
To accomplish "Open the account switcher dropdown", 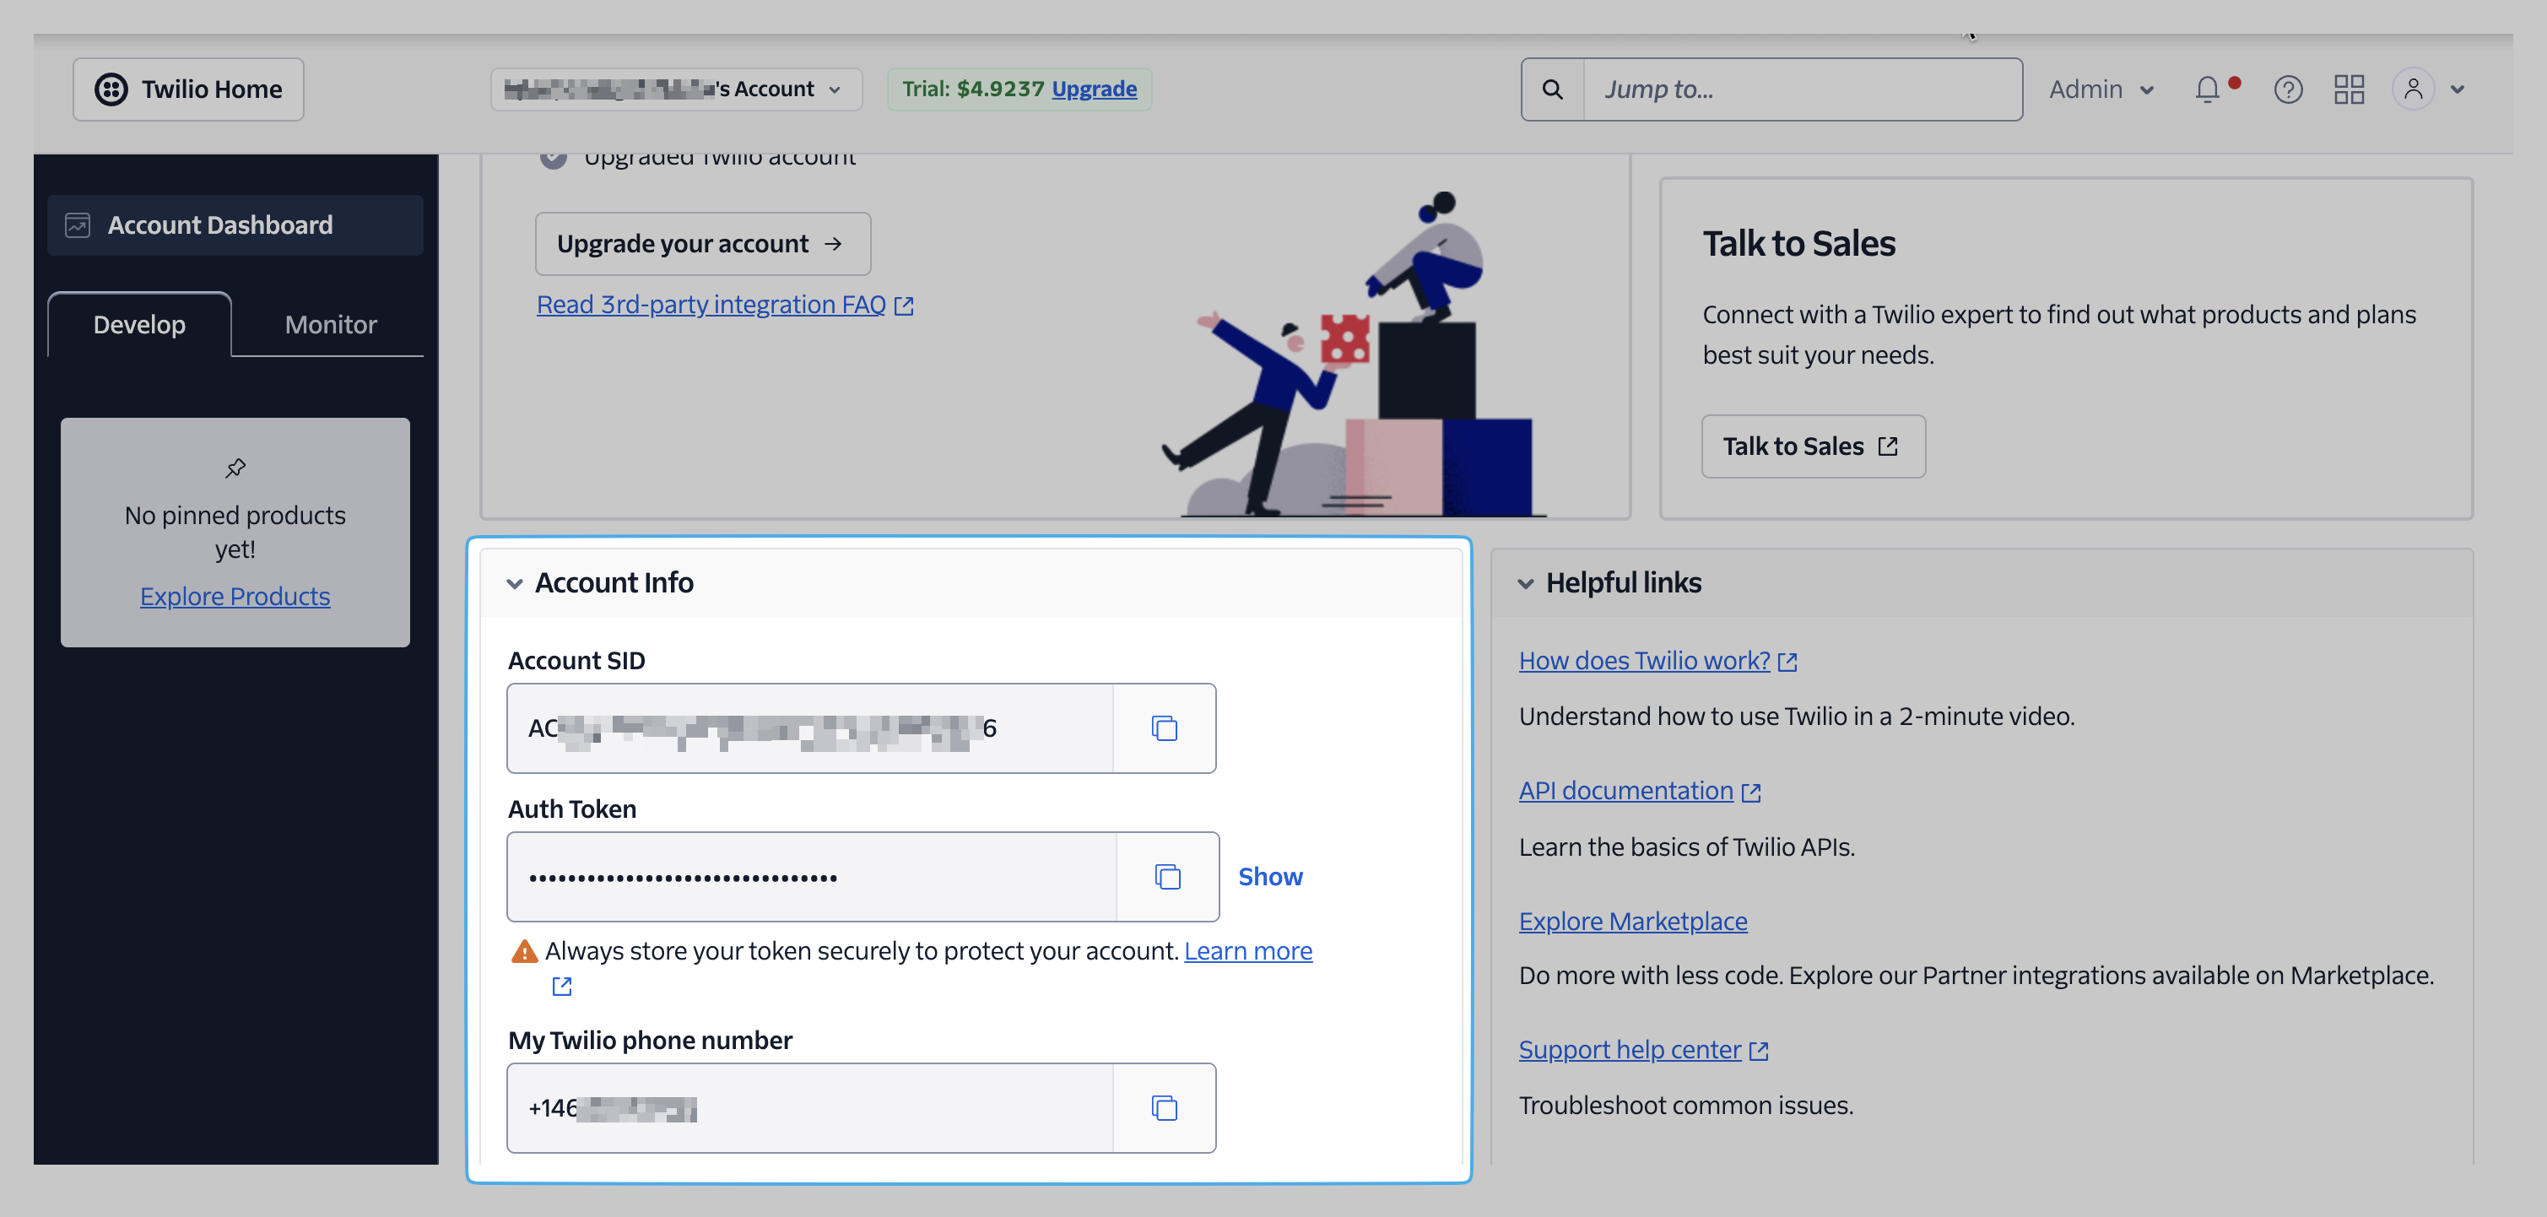I will point(676,90).
